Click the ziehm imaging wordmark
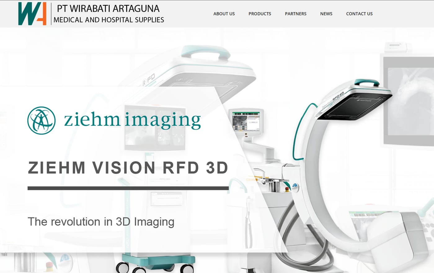Screen dimensions: 434x273 (133, 120)
